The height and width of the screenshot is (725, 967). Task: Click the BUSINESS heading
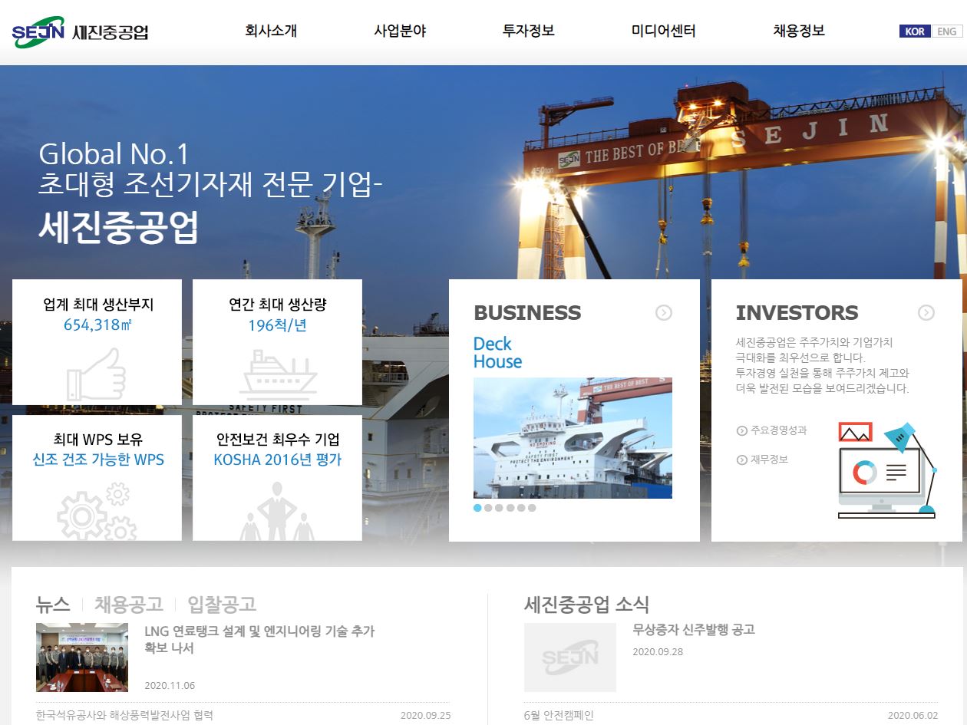point(527,312)
